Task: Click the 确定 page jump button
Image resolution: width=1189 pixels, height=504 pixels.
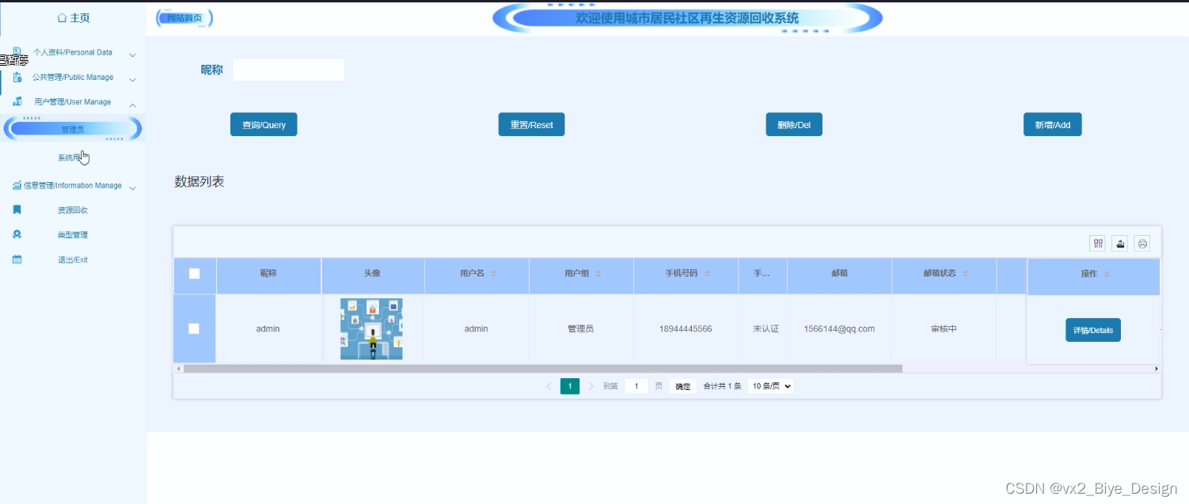Action: pos(682,386)
